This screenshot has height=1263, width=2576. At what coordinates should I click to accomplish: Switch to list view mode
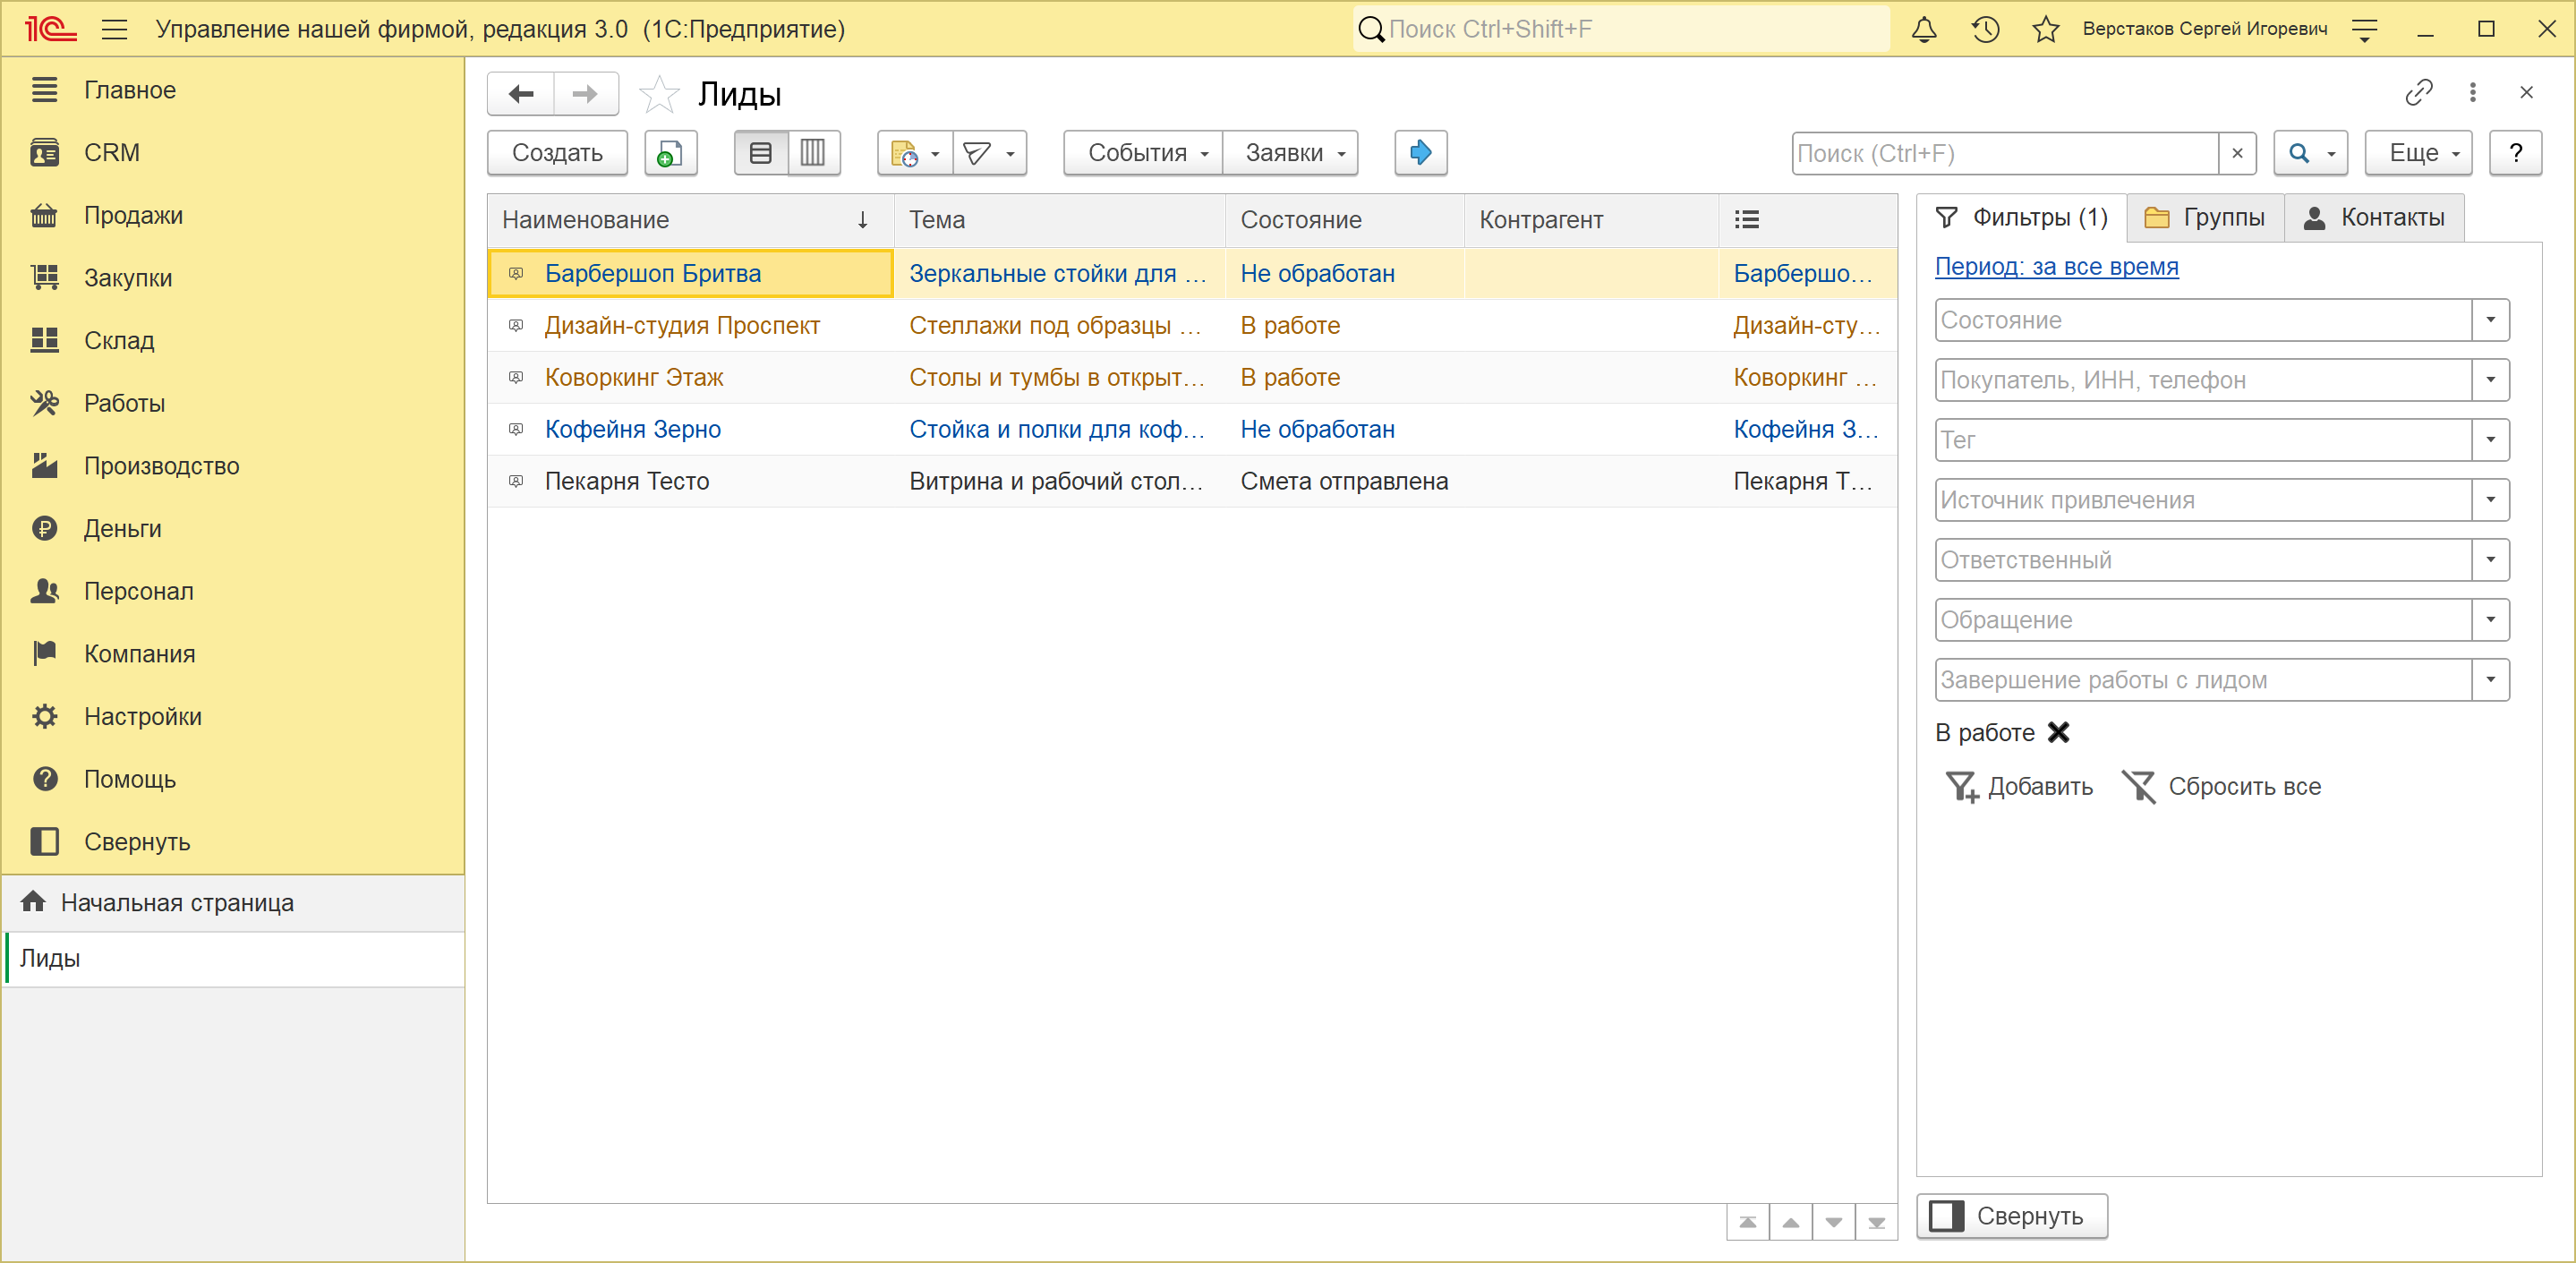point(761,153)
